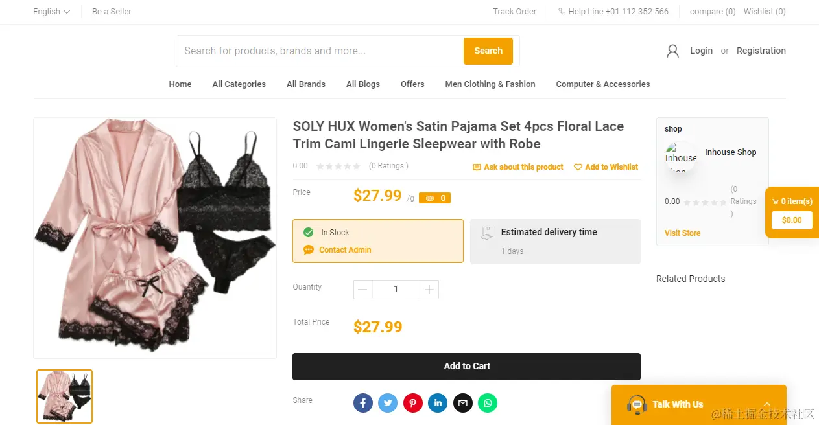Open the account icon next to Login

[x=672, y=51]
